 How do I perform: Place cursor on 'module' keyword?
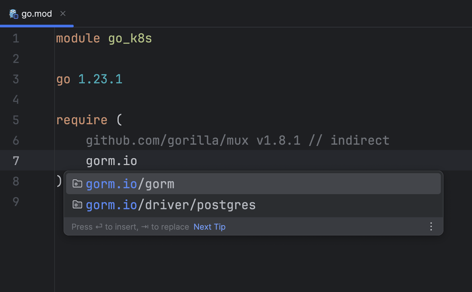[78, 39]
